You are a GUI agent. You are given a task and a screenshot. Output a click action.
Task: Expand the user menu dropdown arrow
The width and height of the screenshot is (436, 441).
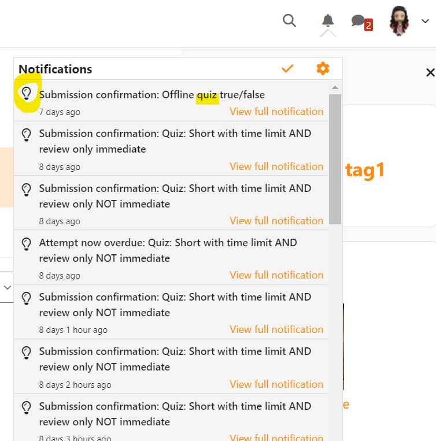(425, 21)
